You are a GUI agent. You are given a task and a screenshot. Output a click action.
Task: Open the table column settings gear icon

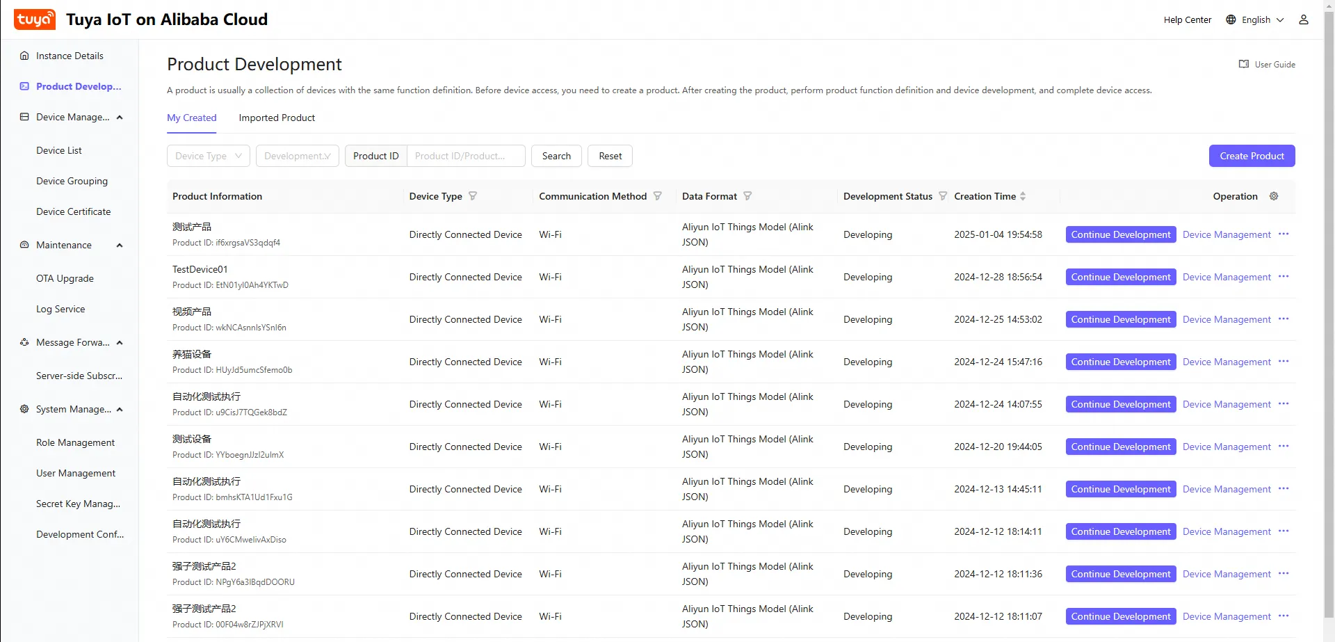(1274, 196)
